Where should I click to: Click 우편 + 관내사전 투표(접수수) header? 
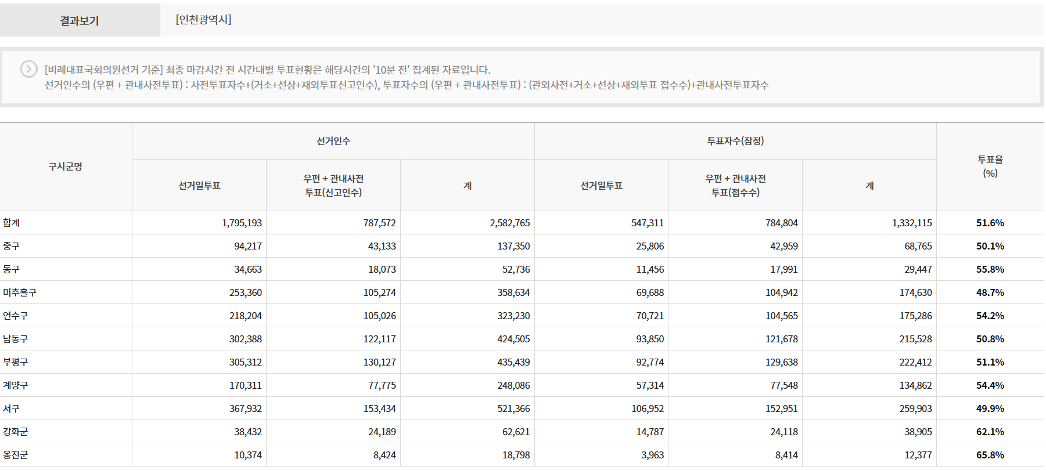(735, 186)
